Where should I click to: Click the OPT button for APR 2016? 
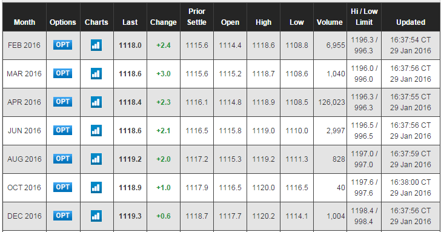pos(63,102)
